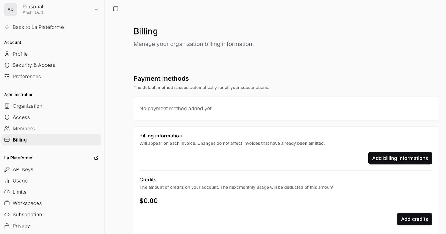Click the Billing page title
Image resolution: width=446 pixels, height=234 pixels.
pos(146,31)
